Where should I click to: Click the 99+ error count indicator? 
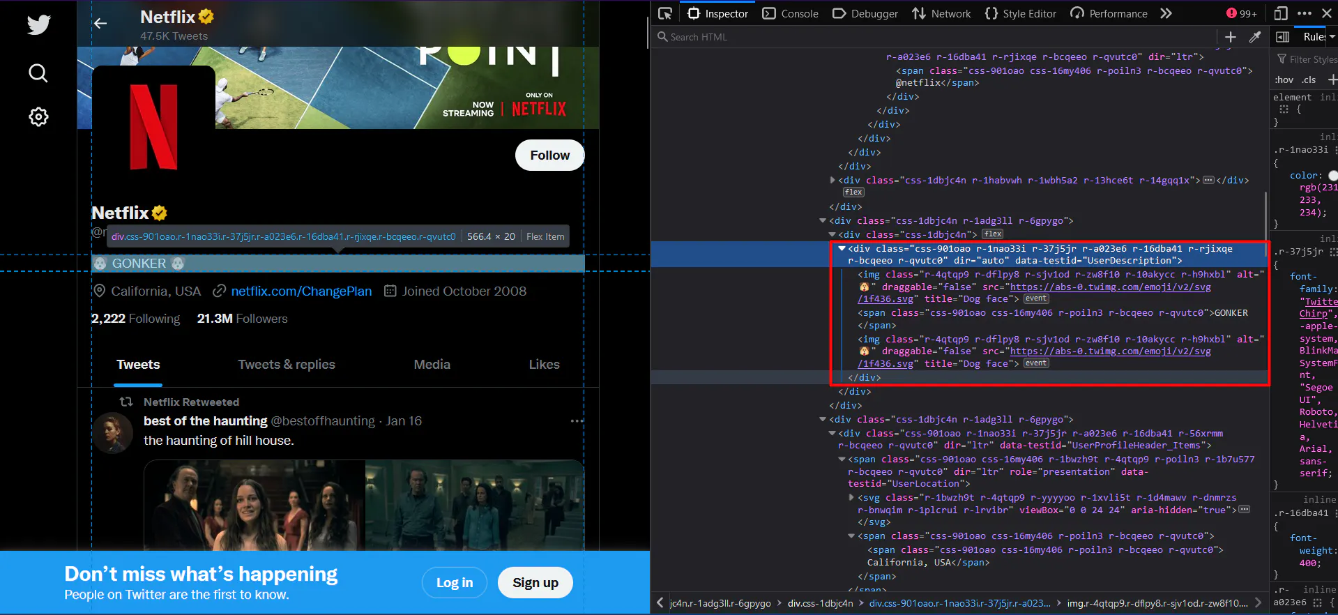(1241, 13)
